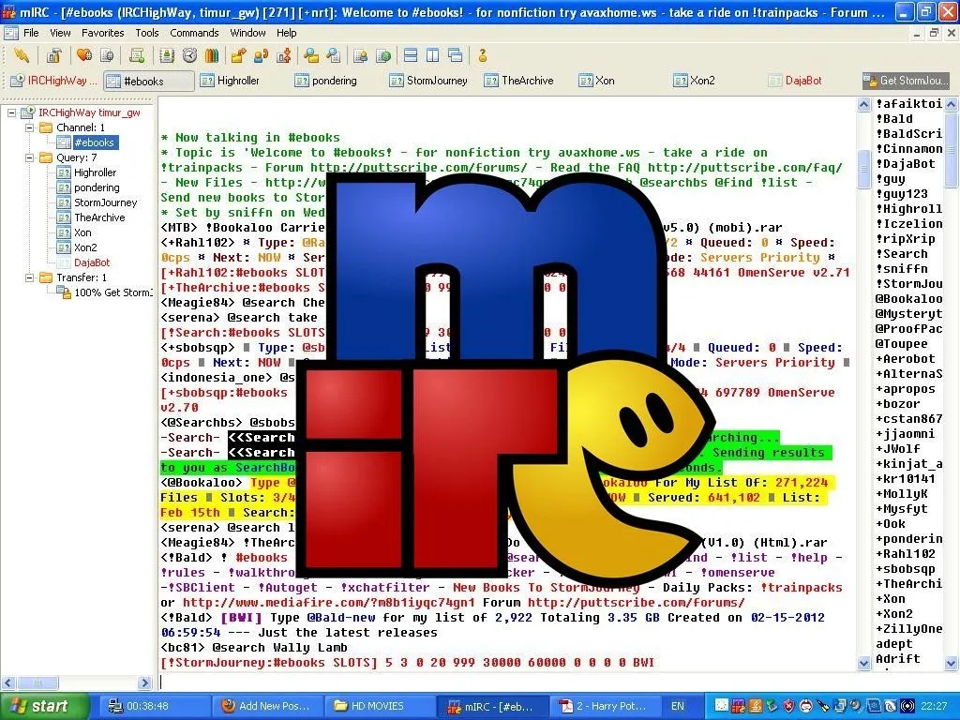This screenshot has width=960, height=720.
Task: Open the View menu
Action: [x=60, y=33]
